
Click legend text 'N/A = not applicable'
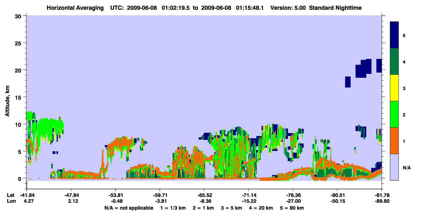point(129,208)
